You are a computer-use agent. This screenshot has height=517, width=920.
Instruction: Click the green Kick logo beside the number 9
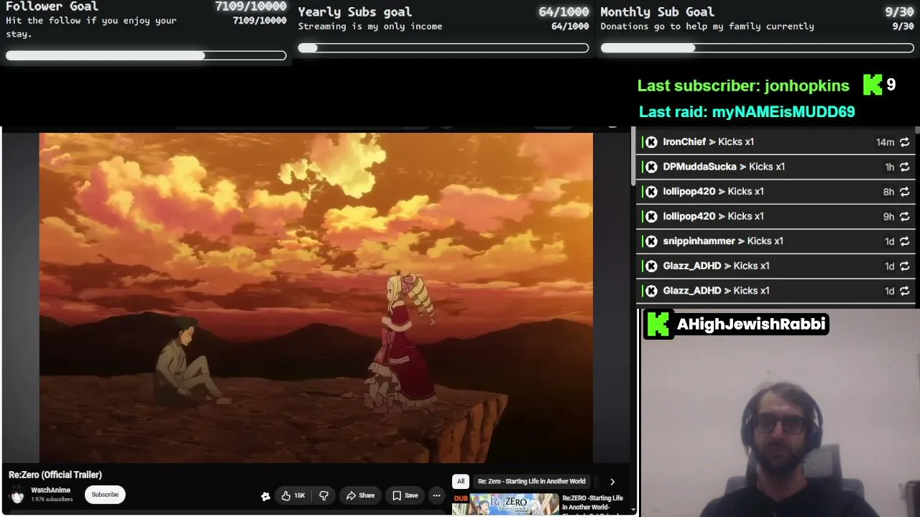(873, 85)
